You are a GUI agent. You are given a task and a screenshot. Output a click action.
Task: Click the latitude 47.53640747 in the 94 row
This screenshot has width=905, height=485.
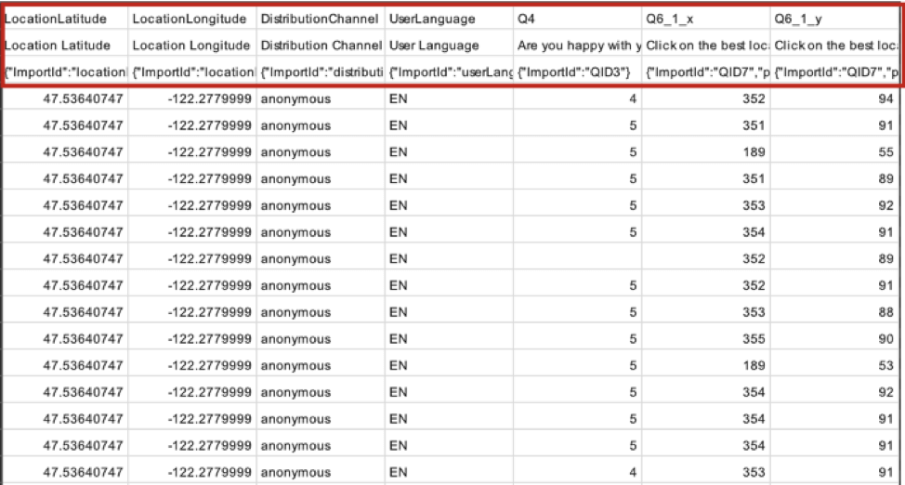(x=65, y=98)
